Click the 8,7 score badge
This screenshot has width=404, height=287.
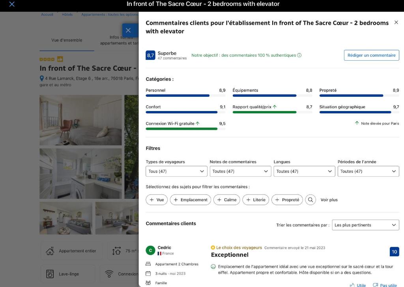coord(150,55)
